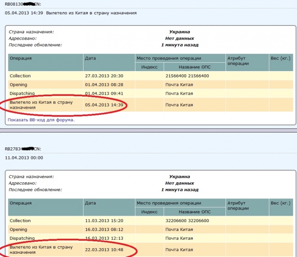The height and width of the screenshot is (257, 297).
Task: Open the 'Показать BB-код для форума' link
Action: click(41, 120)
